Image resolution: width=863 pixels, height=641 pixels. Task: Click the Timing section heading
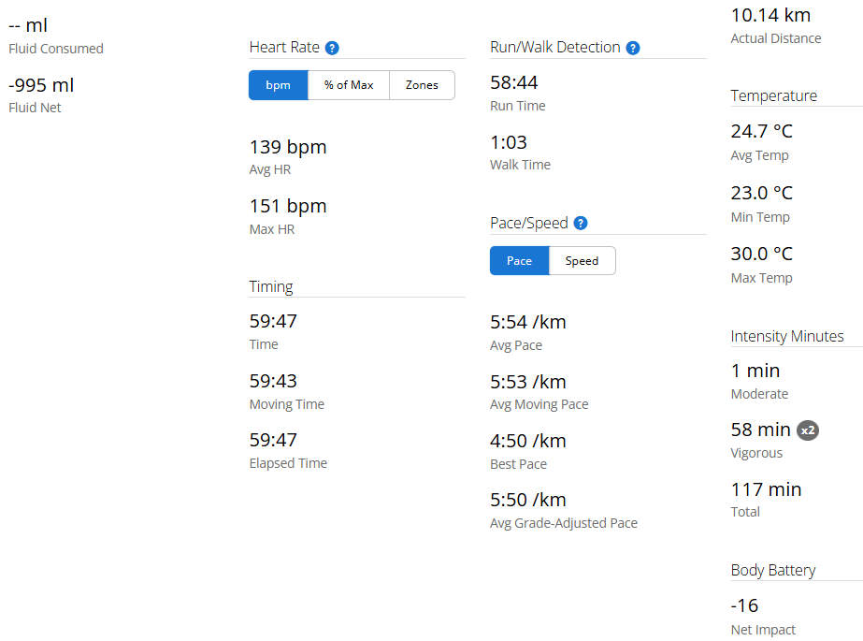click(x=271, y=287)
